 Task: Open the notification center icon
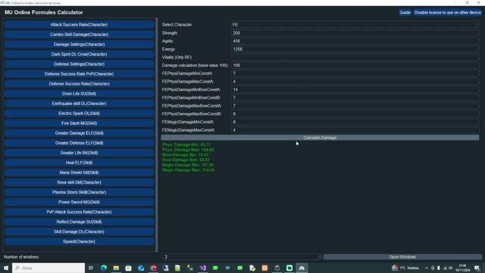[477, 268]
